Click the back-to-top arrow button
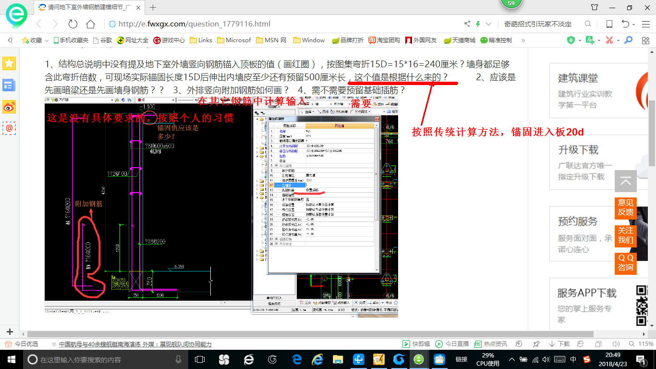 (625, 181)
